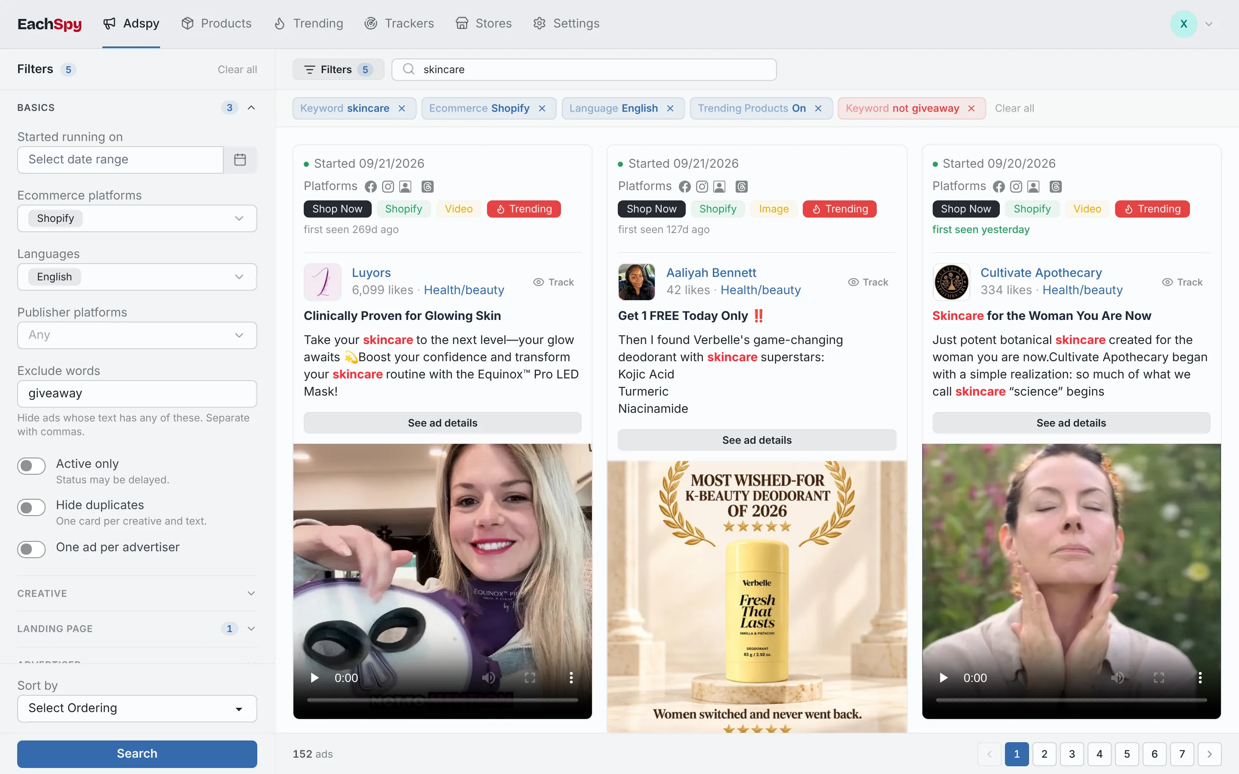Seek the Cultivate Apothecary video progress bar

tap(1071, 700)
